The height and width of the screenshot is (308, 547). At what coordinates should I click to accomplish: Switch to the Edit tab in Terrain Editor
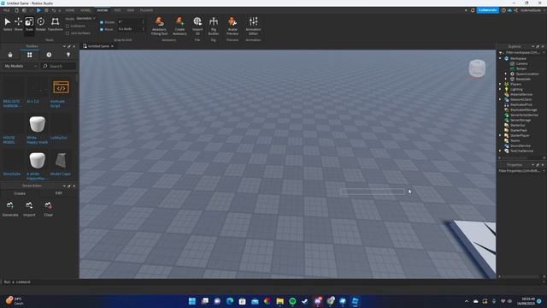(58, 193)
